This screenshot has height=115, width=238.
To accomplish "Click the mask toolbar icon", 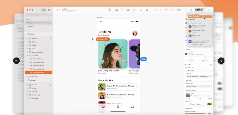I will coord(141,10).
